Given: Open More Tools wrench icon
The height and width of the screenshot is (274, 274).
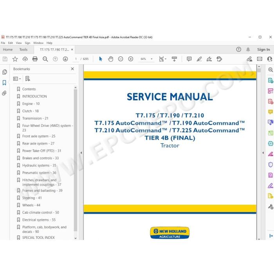Looking at the screenshot, I should click(x=270, y=207).
